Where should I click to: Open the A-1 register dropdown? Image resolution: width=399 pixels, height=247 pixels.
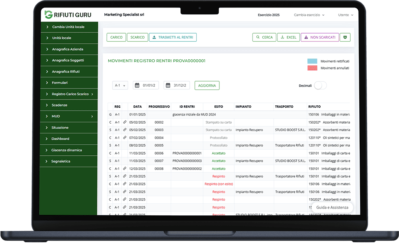(120, 85)
